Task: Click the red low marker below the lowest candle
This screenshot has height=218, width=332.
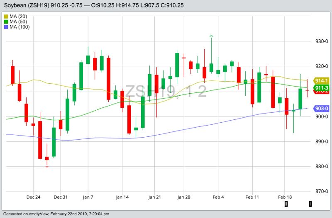Action: (47, 167)
